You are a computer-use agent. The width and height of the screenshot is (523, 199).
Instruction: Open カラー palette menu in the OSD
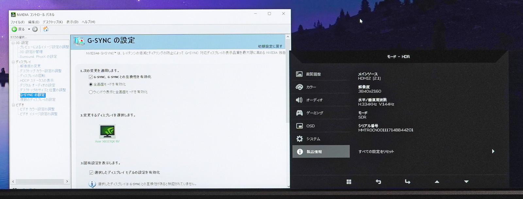(x=321, y=87)
